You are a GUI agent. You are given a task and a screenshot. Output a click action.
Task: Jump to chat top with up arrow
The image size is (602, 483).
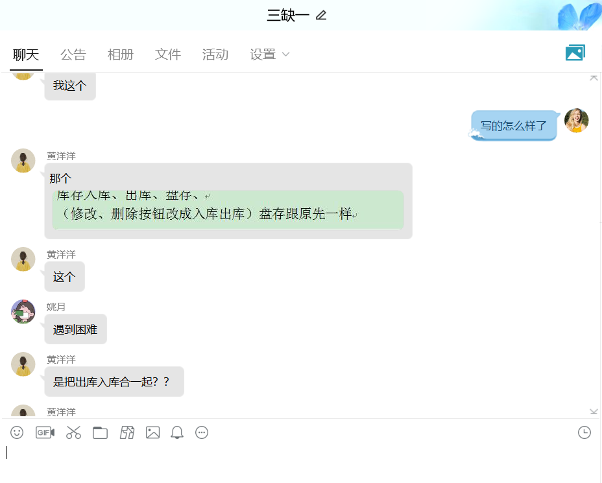click(594, 78)
